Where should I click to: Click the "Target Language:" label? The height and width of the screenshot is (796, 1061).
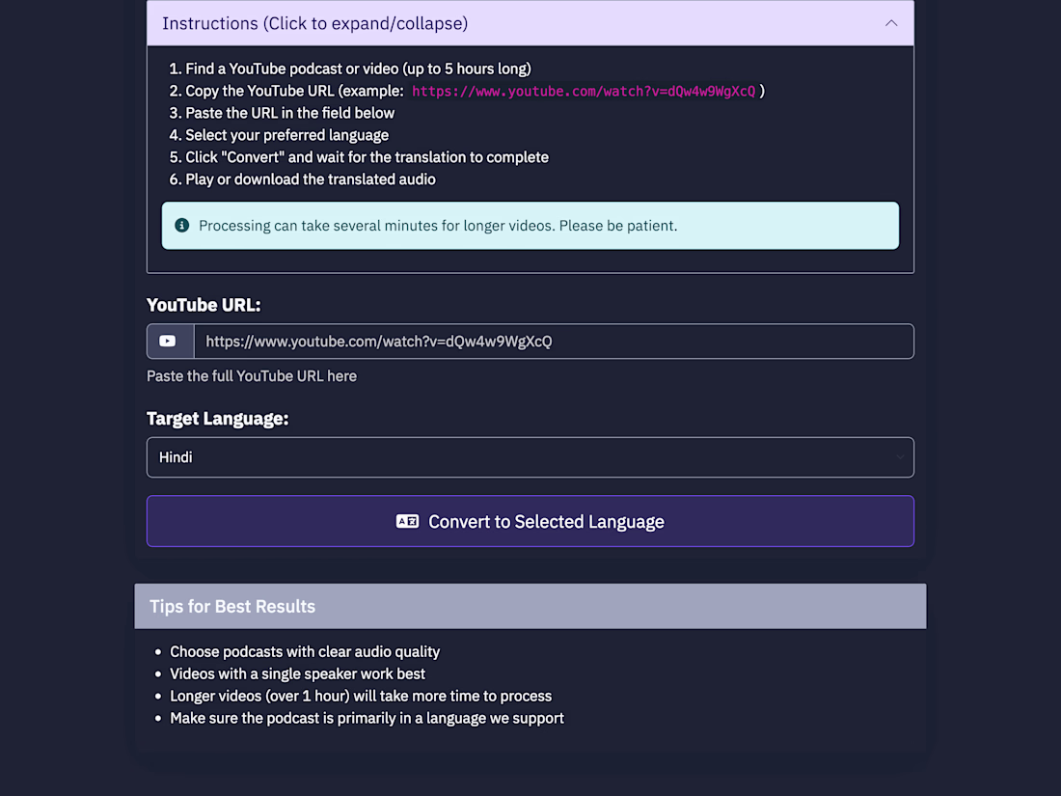click(218, 419)
